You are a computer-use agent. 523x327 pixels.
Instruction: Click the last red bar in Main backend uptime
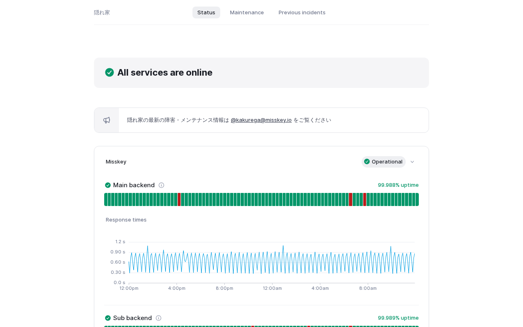(x=364, y=199)
